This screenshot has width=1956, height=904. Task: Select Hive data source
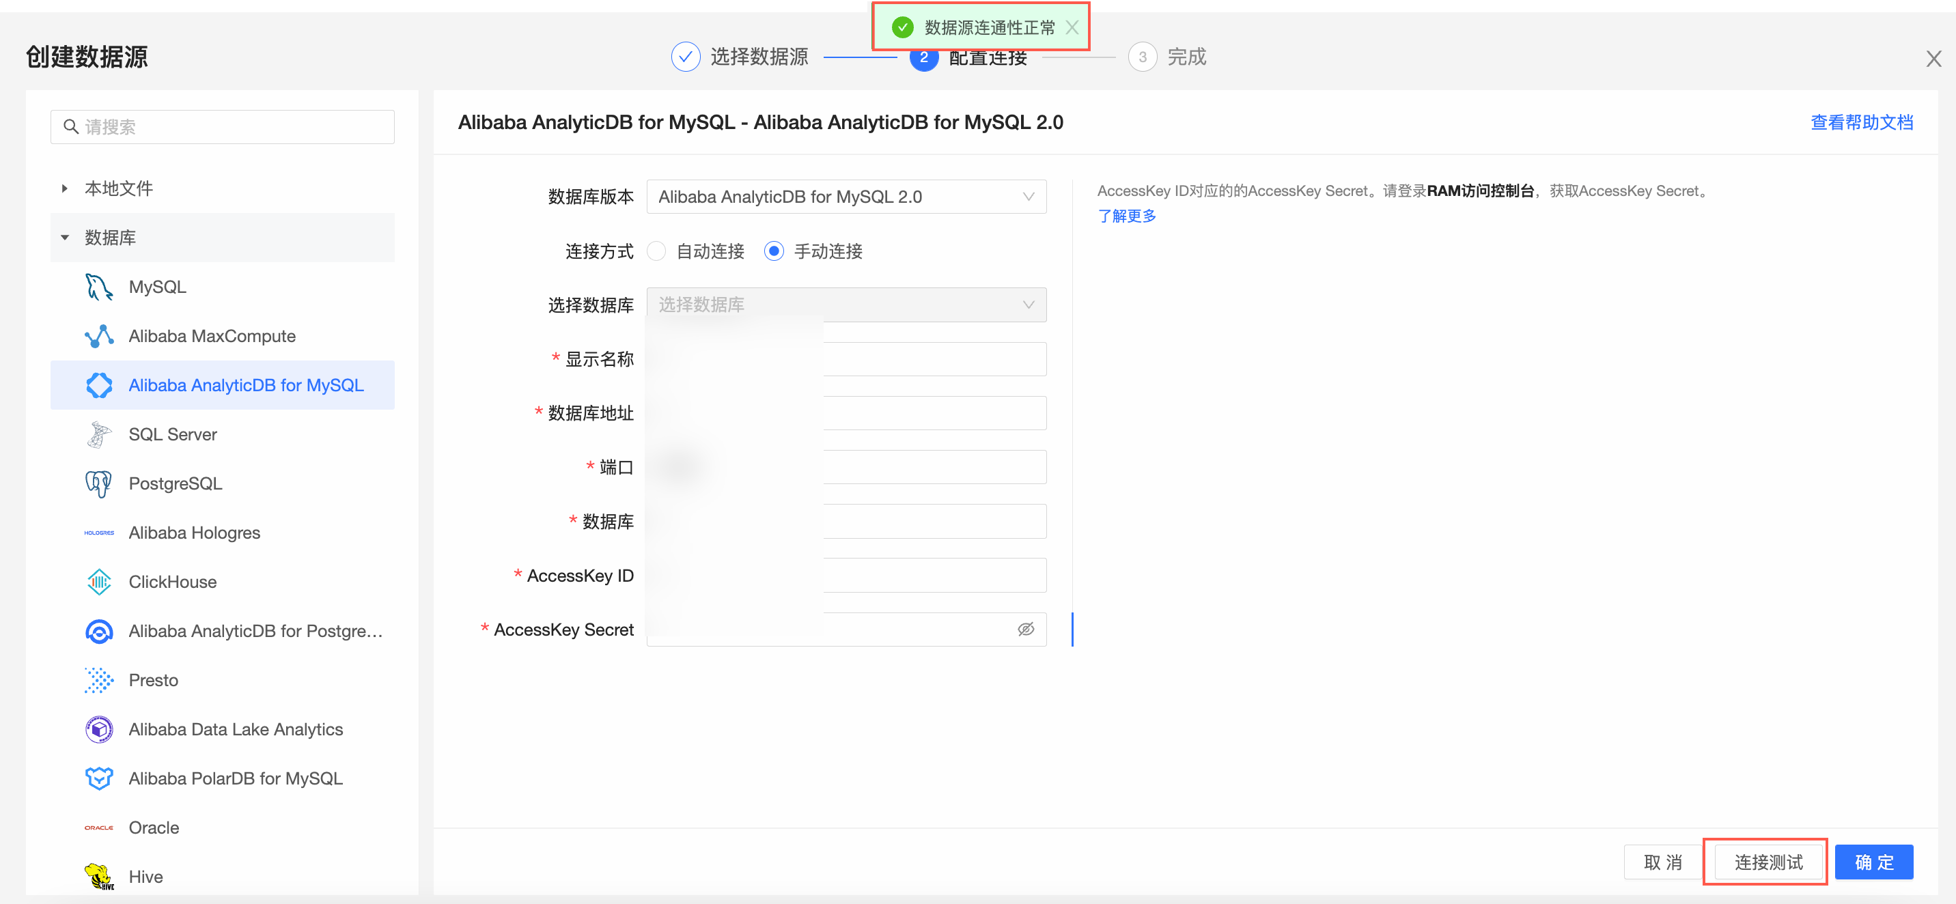coord(223,877)
